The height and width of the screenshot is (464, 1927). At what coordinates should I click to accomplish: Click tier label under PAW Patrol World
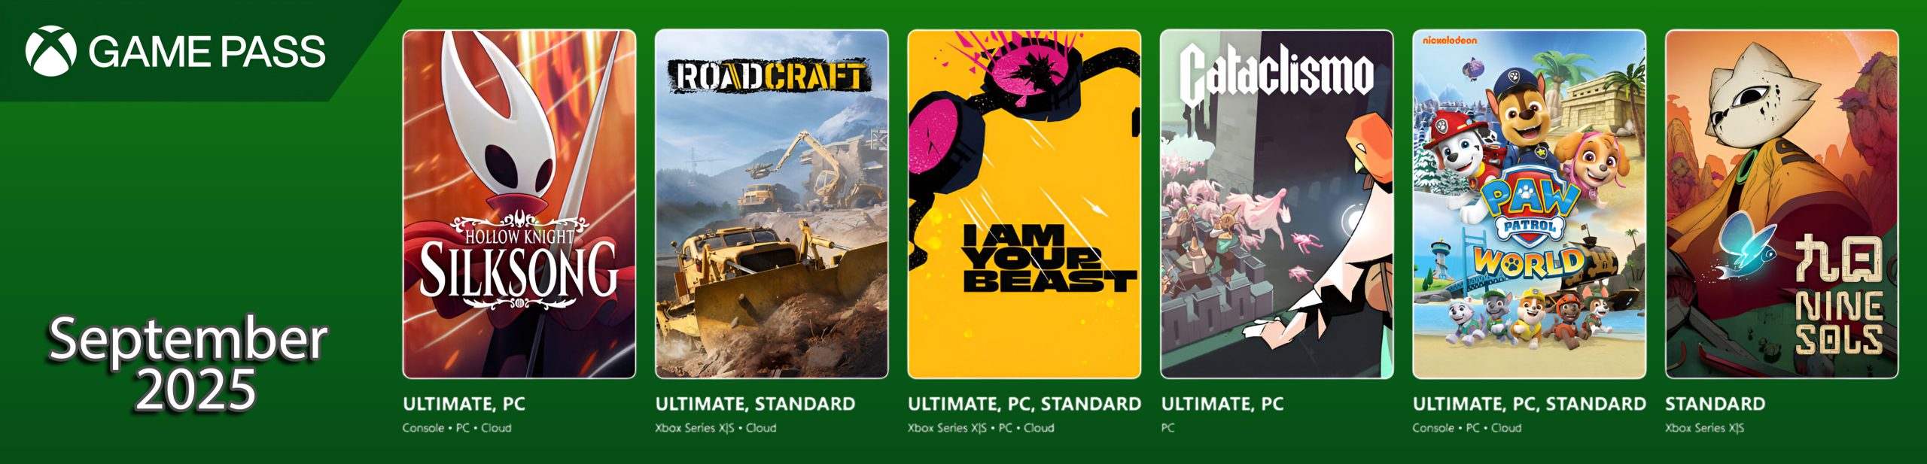tap(1530, 404)
